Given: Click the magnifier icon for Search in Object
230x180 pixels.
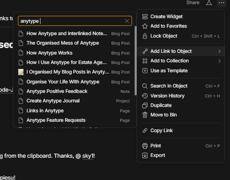Looking at the screenshot, I should point(145,86).
